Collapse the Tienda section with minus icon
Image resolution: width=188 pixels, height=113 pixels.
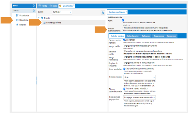coord(34,11)
